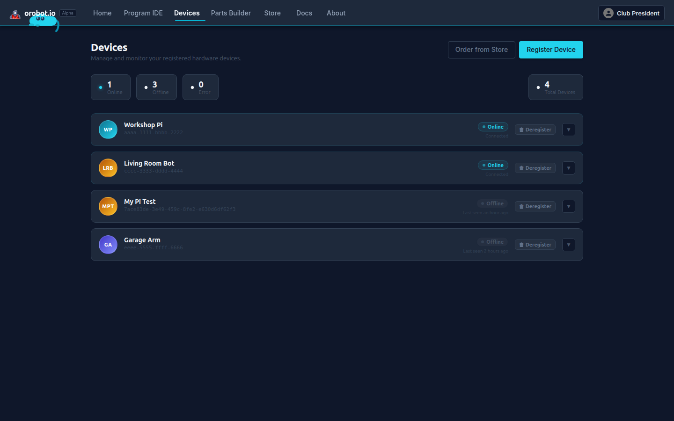This screenshot has height=421, width=674.
Task: Click the Register Device button
Action: click(551, 50)
